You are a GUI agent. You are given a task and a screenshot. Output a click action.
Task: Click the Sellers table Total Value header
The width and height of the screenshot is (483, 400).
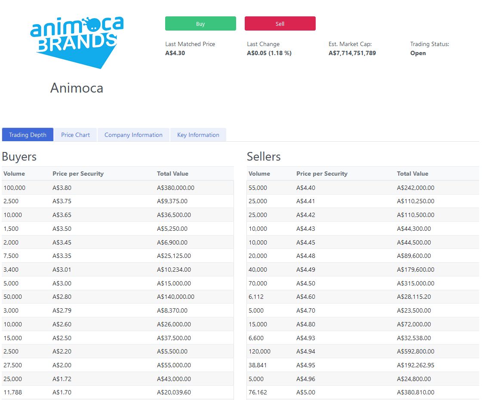pos(412,174)
